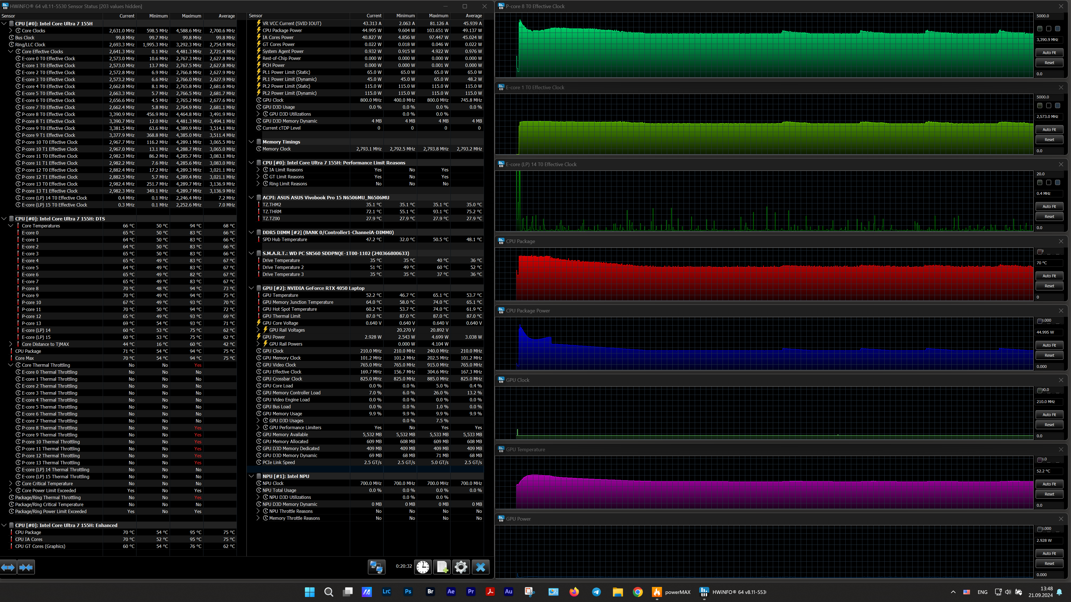Image resolution: width=1071 pixels, height=602 pixels.
Task: Open sensor settings gear icon
Action: tap(461, 567)
